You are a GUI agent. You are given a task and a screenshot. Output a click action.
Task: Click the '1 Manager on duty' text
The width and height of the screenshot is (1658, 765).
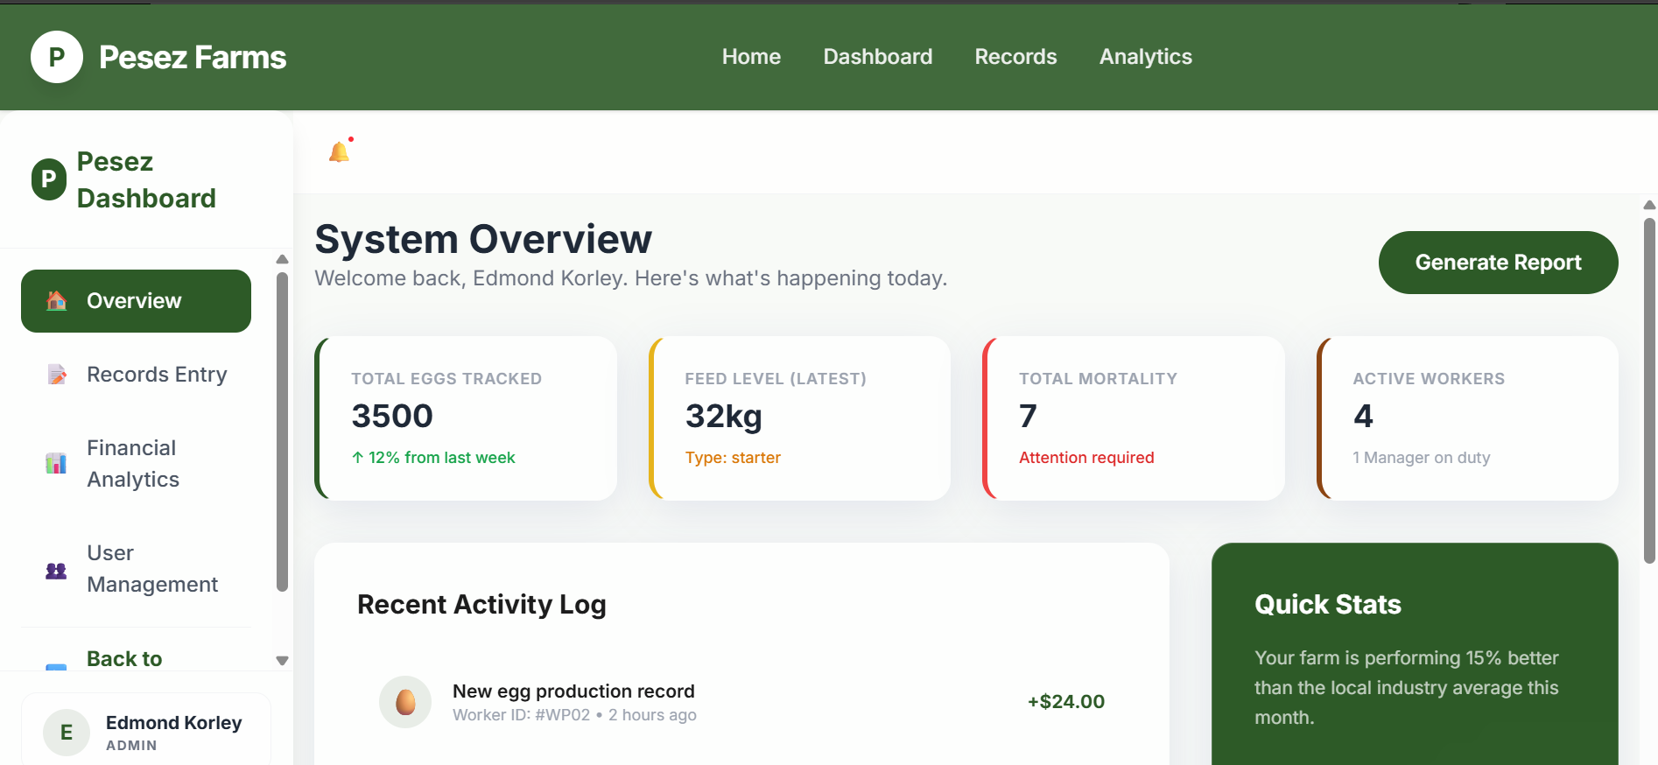[1422, 458]
